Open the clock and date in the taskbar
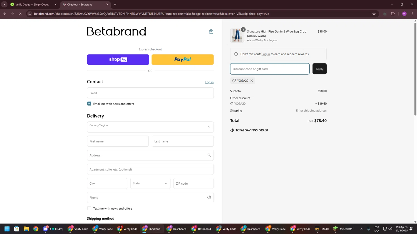 (x=401, y=229)
